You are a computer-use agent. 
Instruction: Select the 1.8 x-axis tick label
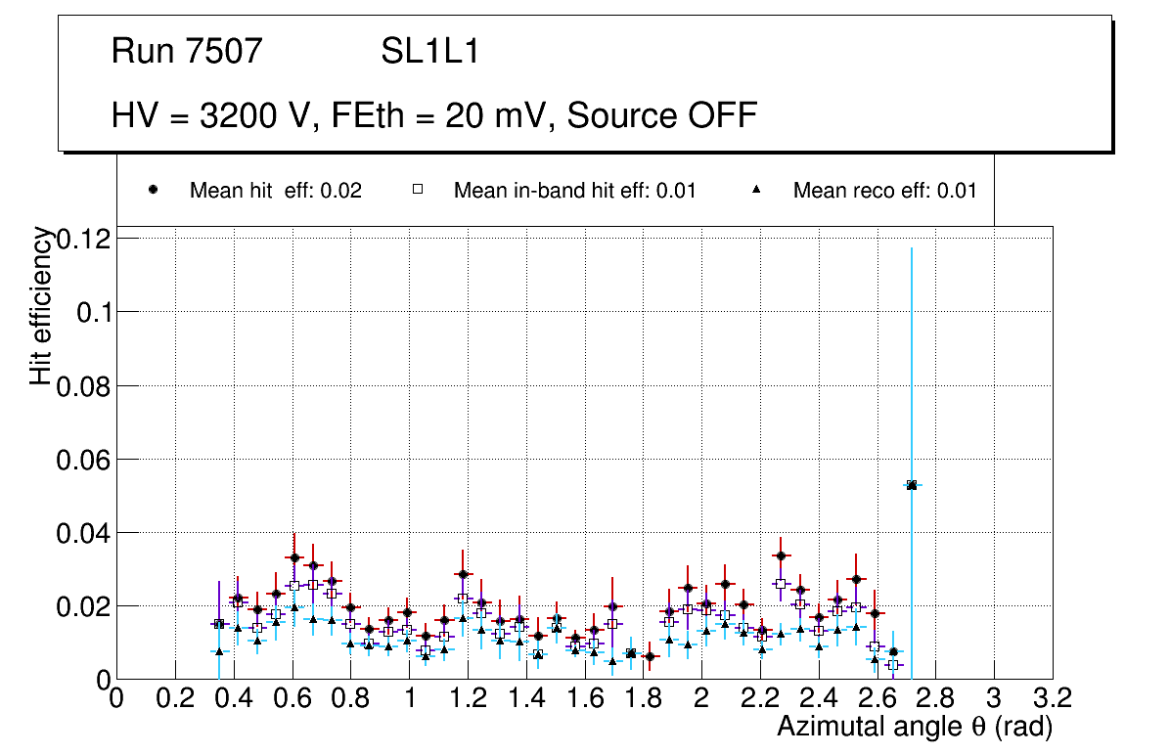pos(643,697)
